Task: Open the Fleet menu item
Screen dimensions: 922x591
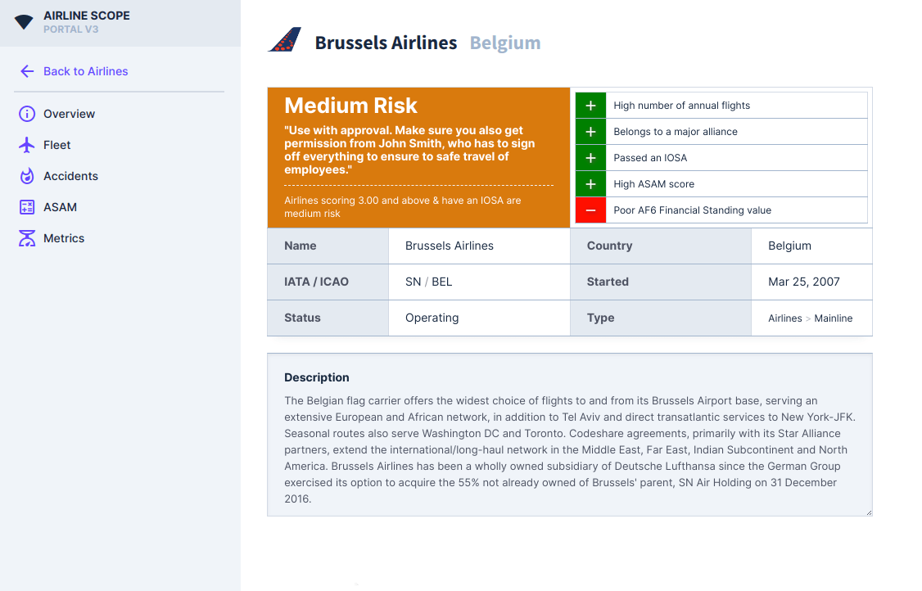Action: click(x=57, y=145)
